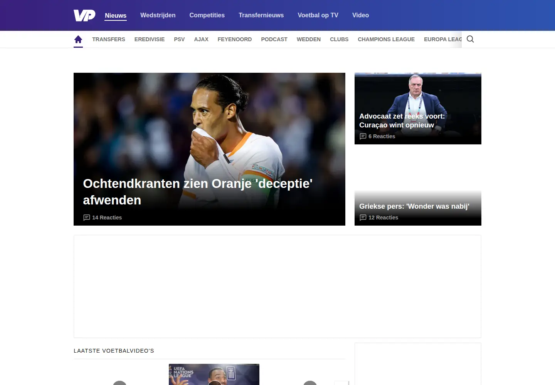Select the AJAX category
This screenshot has width=555, height=385.
(201, 39)
